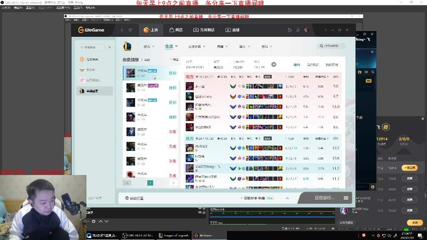
Task: Click the OBS audio mixer volume slider
Action: click(x=272, y=217)
